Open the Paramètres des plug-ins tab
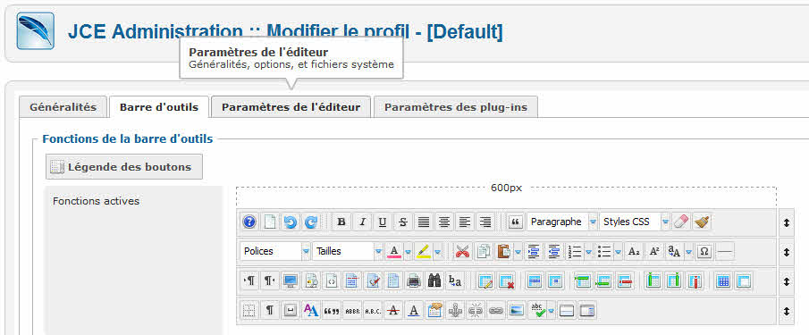This screenshot has height=335, width=809. 456,107
